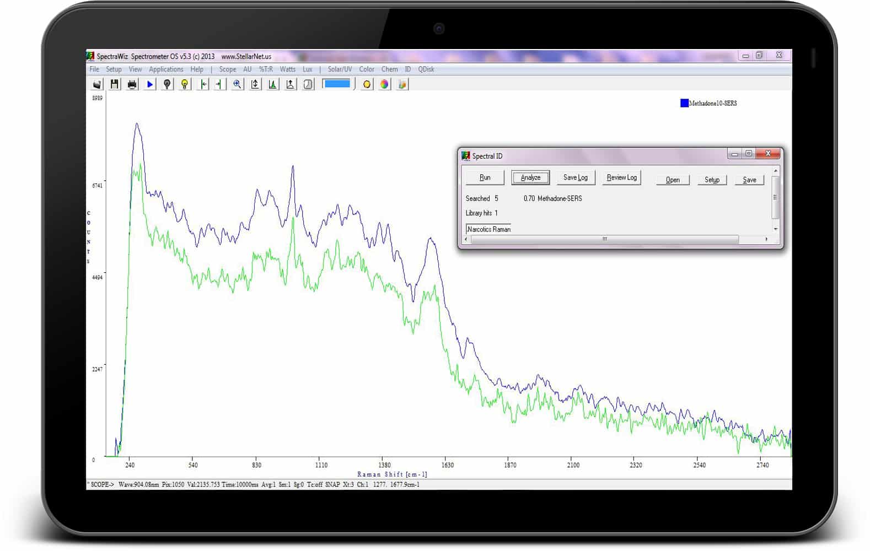Click the clock timer toolbar icon

click(x=308, y=84)
